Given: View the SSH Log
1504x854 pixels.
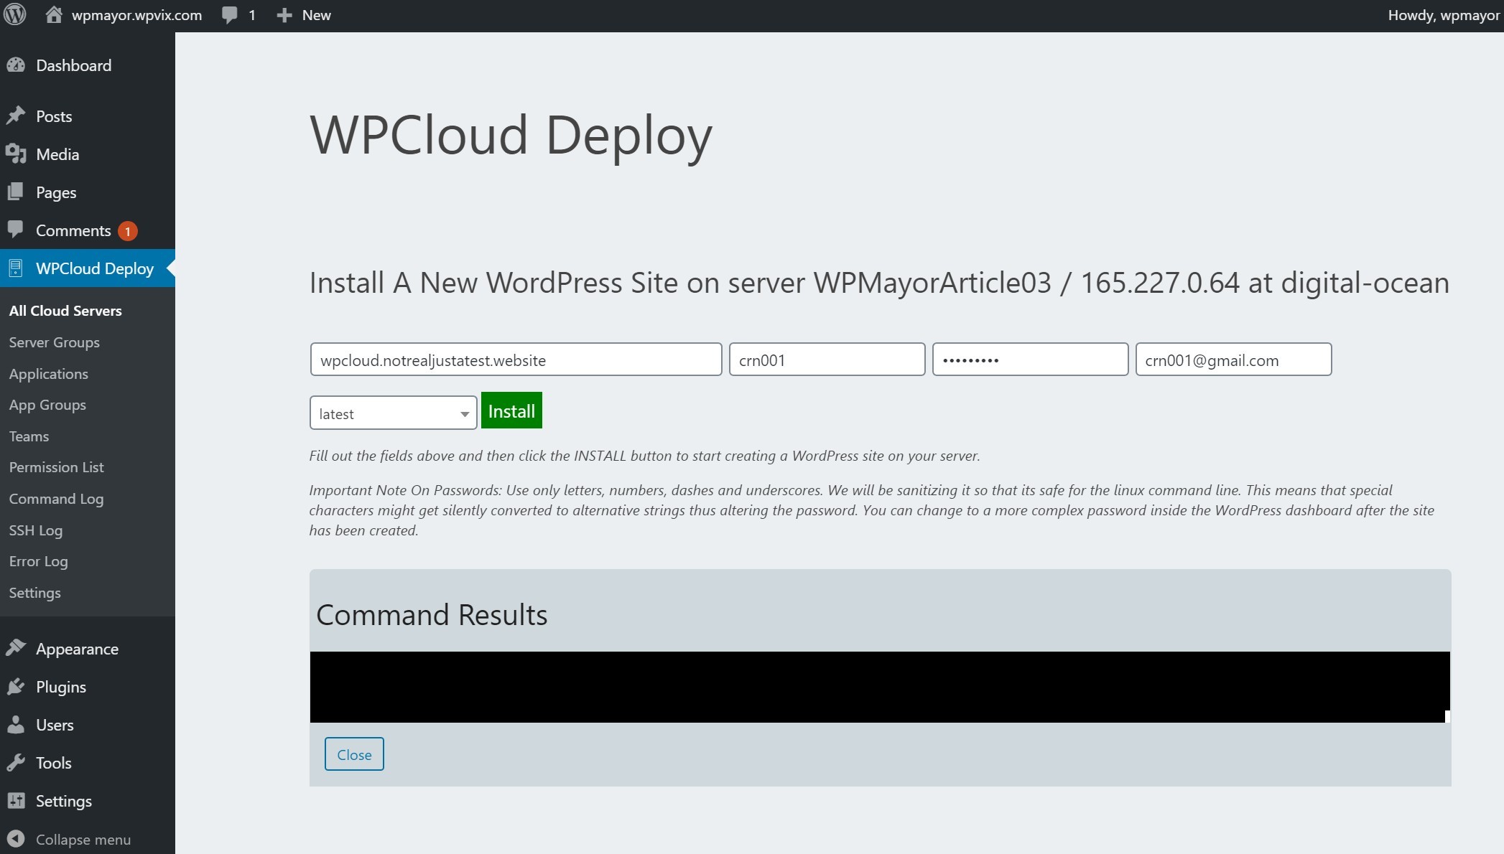Looking at the screenshot, I should pyautogui.click(x=35, y=530).
